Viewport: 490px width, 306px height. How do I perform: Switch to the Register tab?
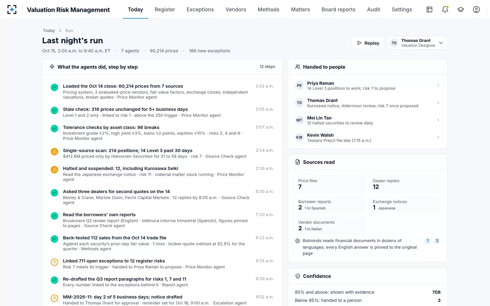[x=165, y=10]
